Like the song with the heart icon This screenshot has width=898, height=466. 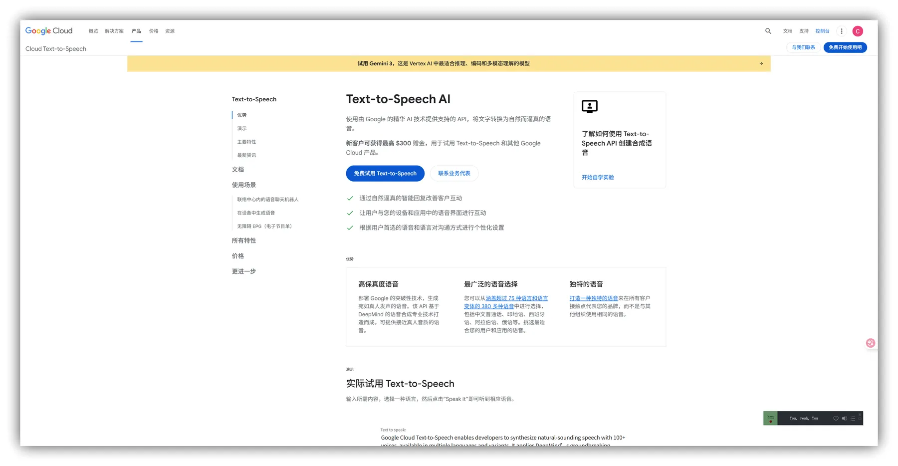click(x=836, y=419)
